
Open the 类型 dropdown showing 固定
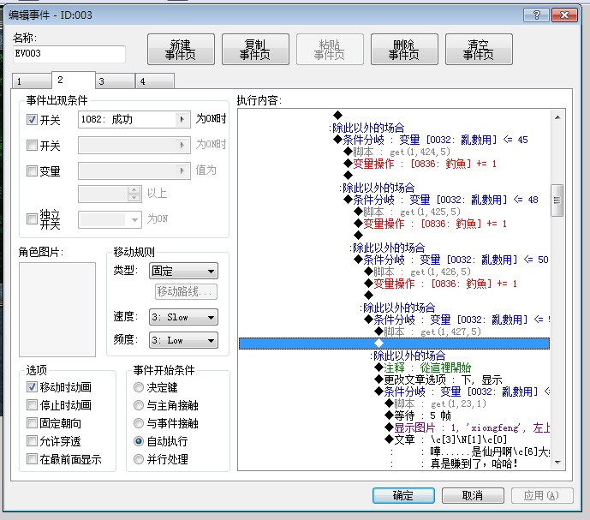coord(183,271)
